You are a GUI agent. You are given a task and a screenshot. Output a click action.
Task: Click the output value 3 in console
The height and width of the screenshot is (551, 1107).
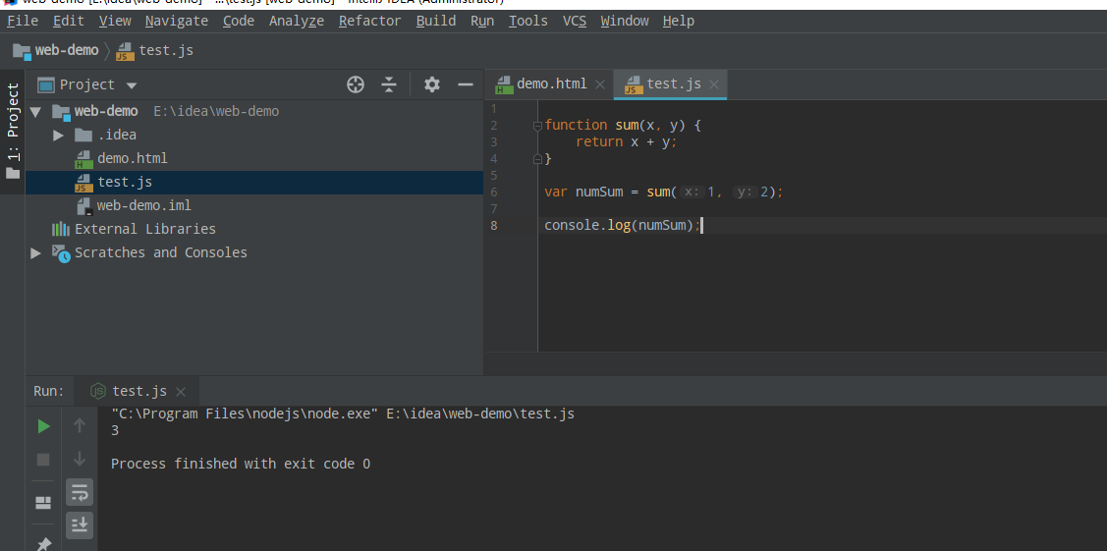pyautogui.click(x=115, y=430)
